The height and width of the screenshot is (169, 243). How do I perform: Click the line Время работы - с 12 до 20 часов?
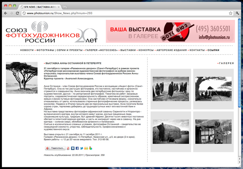[x=77, y=140]
